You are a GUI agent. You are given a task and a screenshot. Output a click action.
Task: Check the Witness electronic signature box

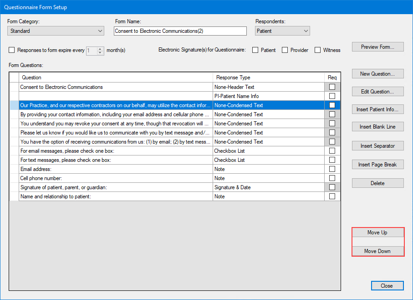pos(317,50)
